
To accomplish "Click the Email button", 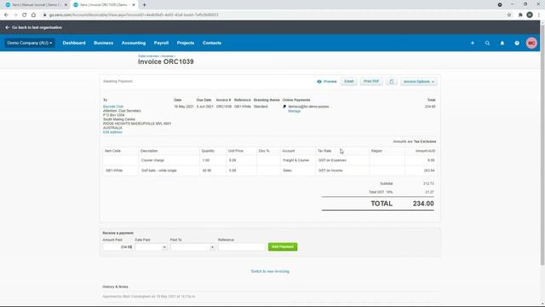I will [348, 82].
